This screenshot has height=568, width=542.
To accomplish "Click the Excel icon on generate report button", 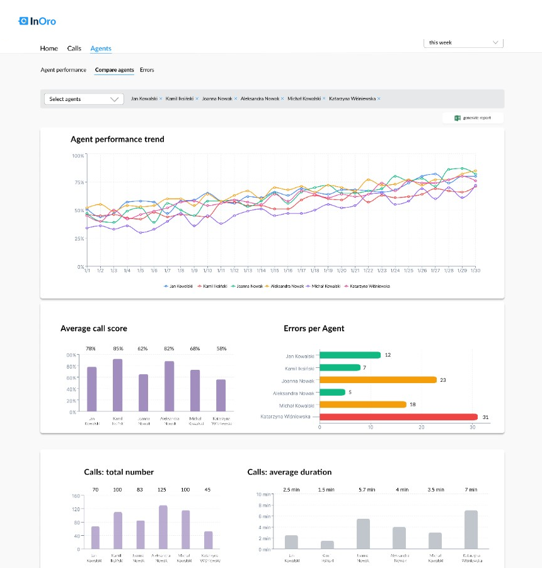I will [x=457, y=117].
